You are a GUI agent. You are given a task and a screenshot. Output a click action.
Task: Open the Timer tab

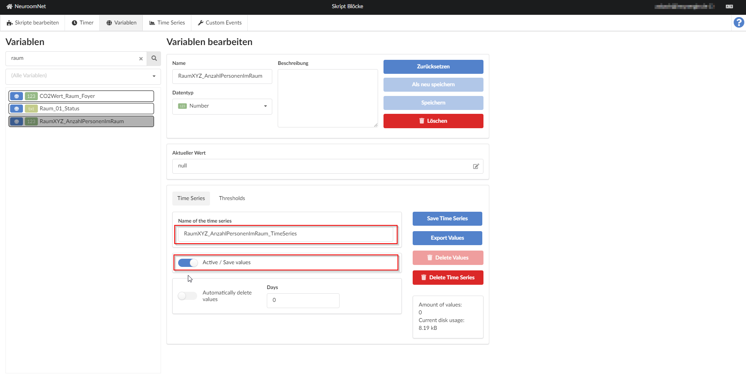click(82, 23)
